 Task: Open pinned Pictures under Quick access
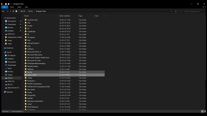pyautogui.click(x=10, y=28)
